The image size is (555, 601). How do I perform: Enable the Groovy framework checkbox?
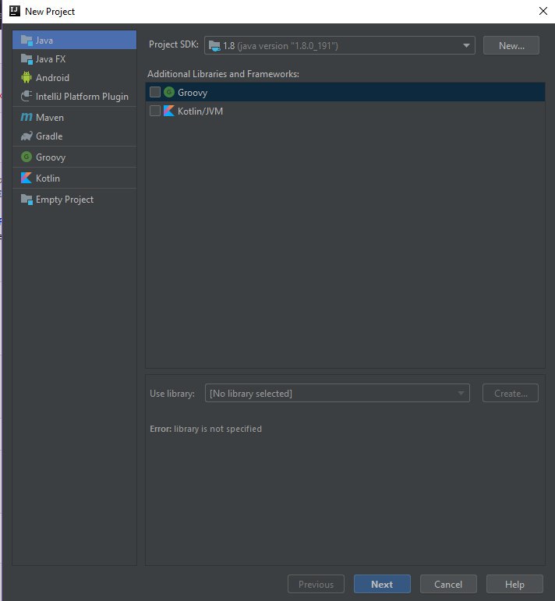[155, 92]
